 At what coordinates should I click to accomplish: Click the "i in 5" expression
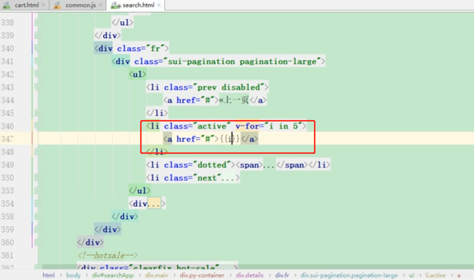click(283, 126)
